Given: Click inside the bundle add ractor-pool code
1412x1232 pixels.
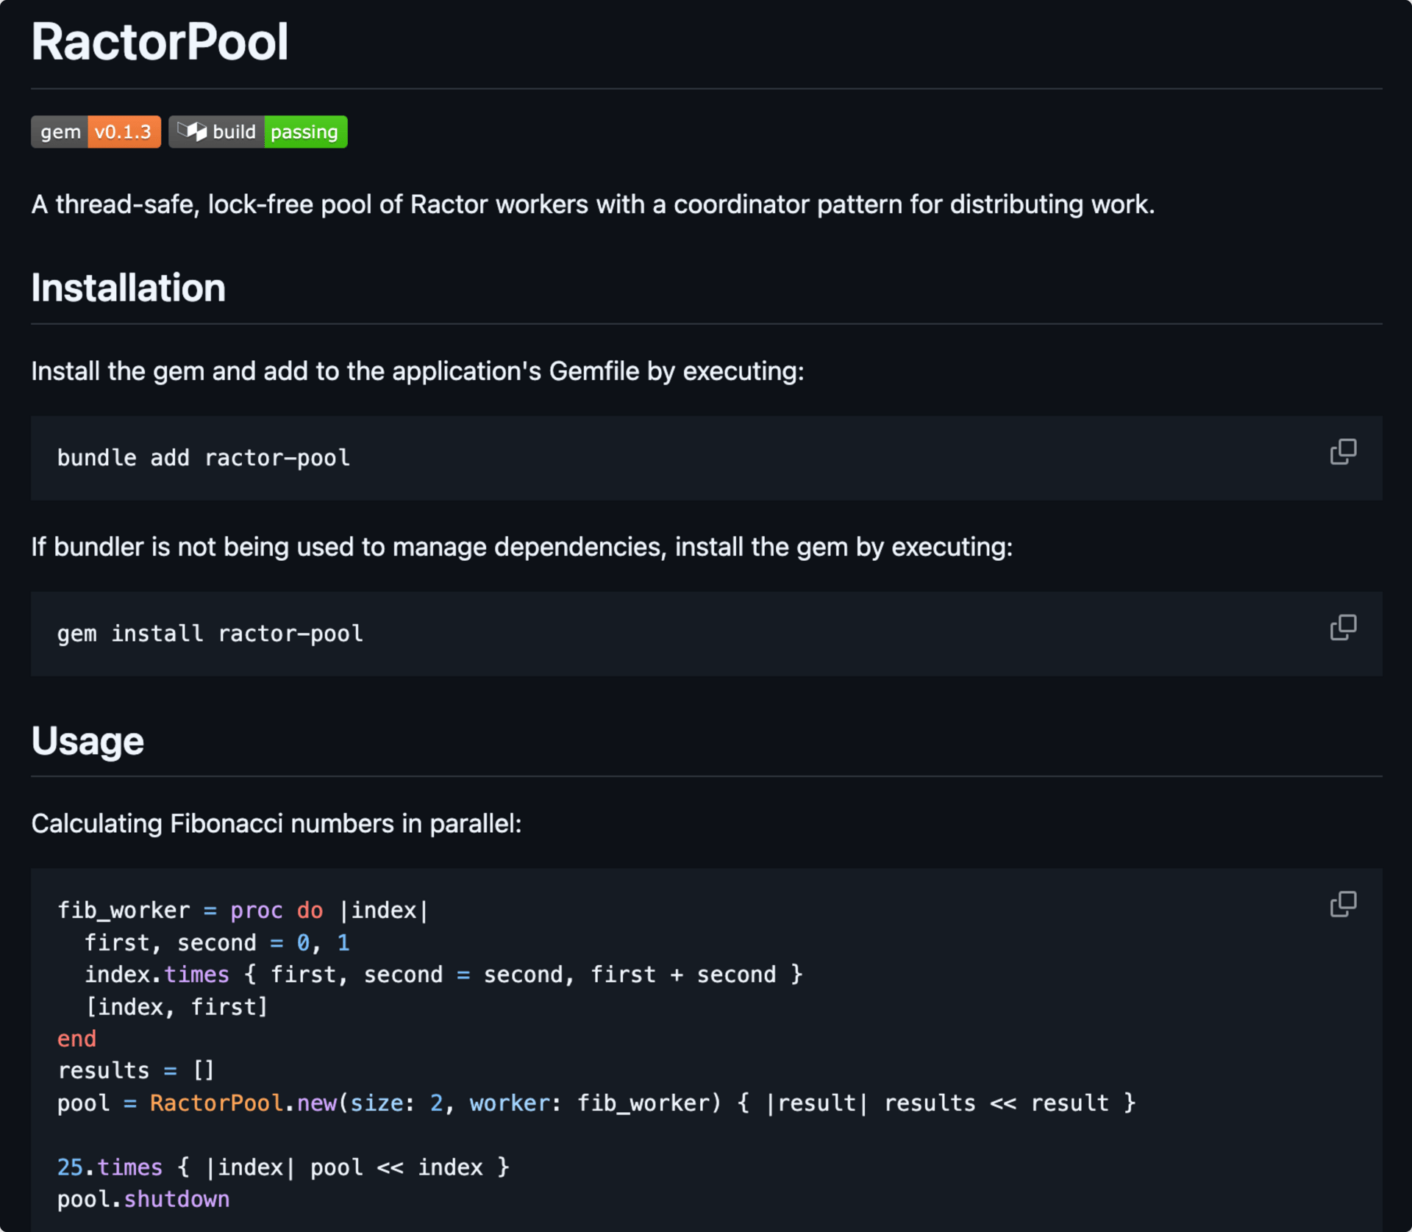Looking at the screenshot, I should tap(204, 458).
